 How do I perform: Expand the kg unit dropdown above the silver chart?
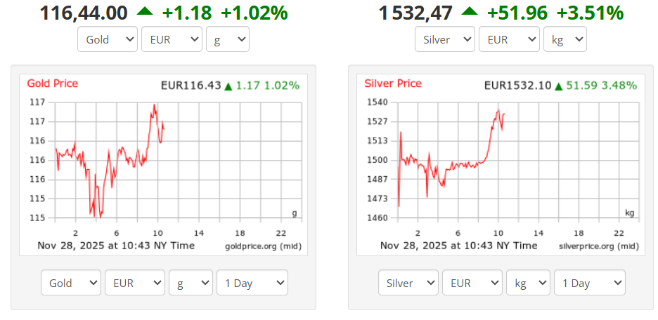565,39
